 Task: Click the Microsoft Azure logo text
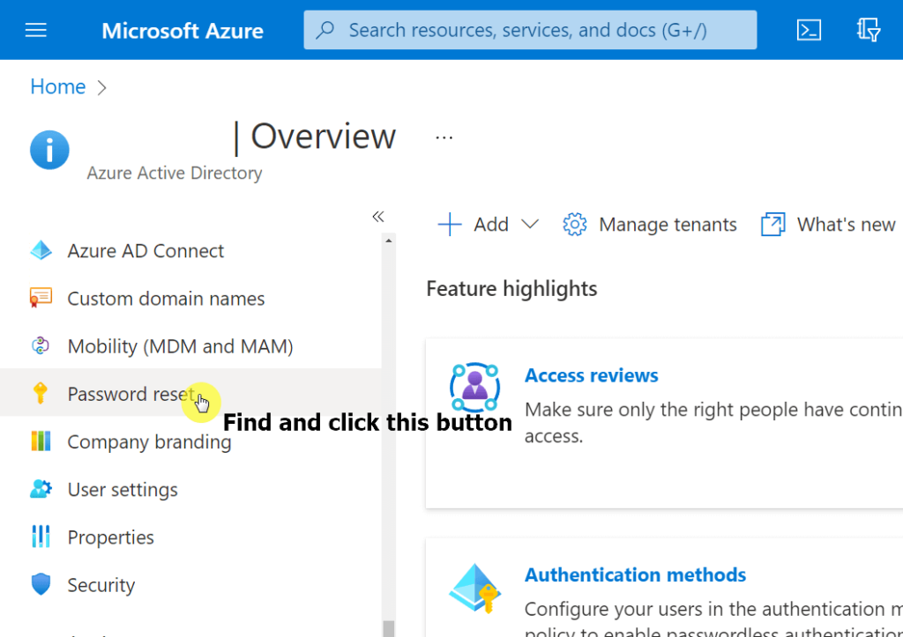coord(183,31)
